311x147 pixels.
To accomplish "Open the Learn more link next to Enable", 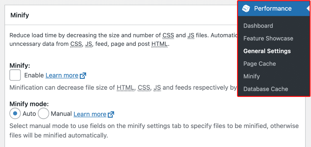I will [62, 75].
